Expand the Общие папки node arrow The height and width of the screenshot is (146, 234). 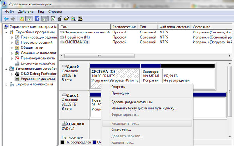coord(12,48)
